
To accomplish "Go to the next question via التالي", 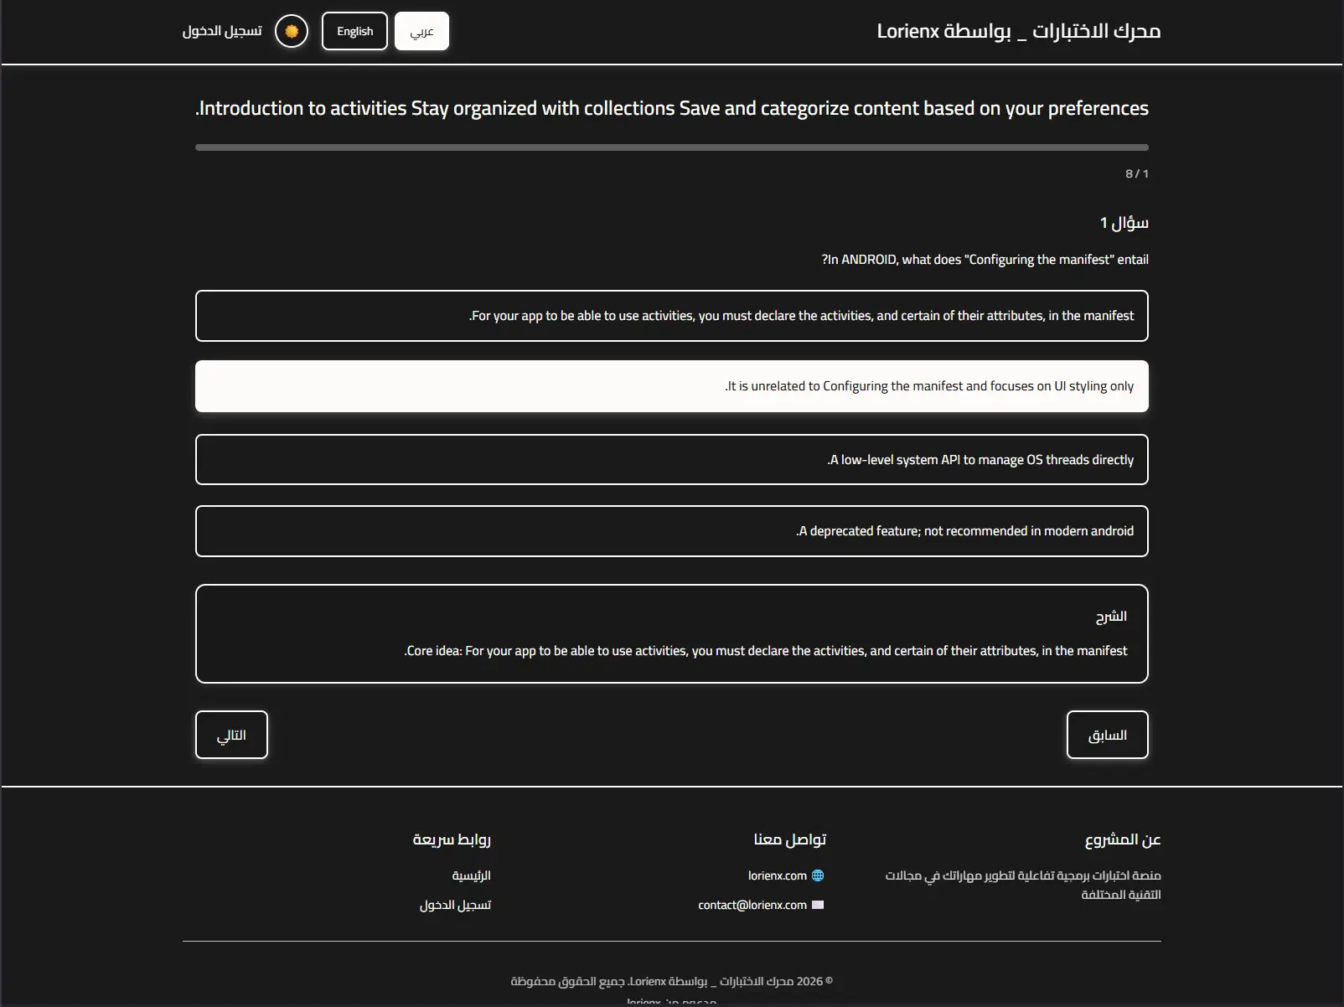I will [x=231, y=735].
